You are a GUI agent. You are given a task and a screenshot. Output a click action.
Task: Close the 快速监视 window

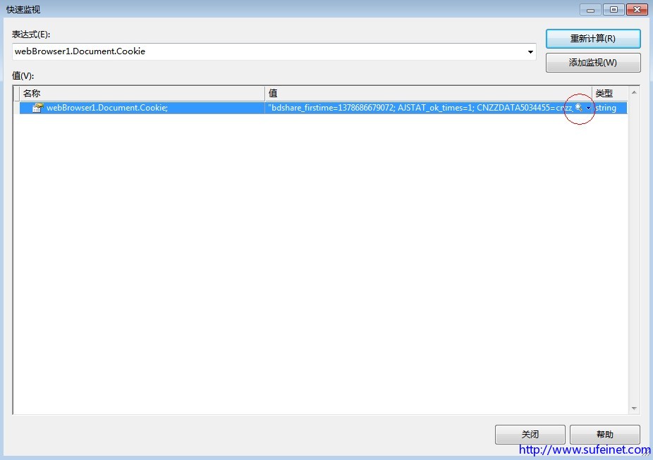click(x=637, y=10)
